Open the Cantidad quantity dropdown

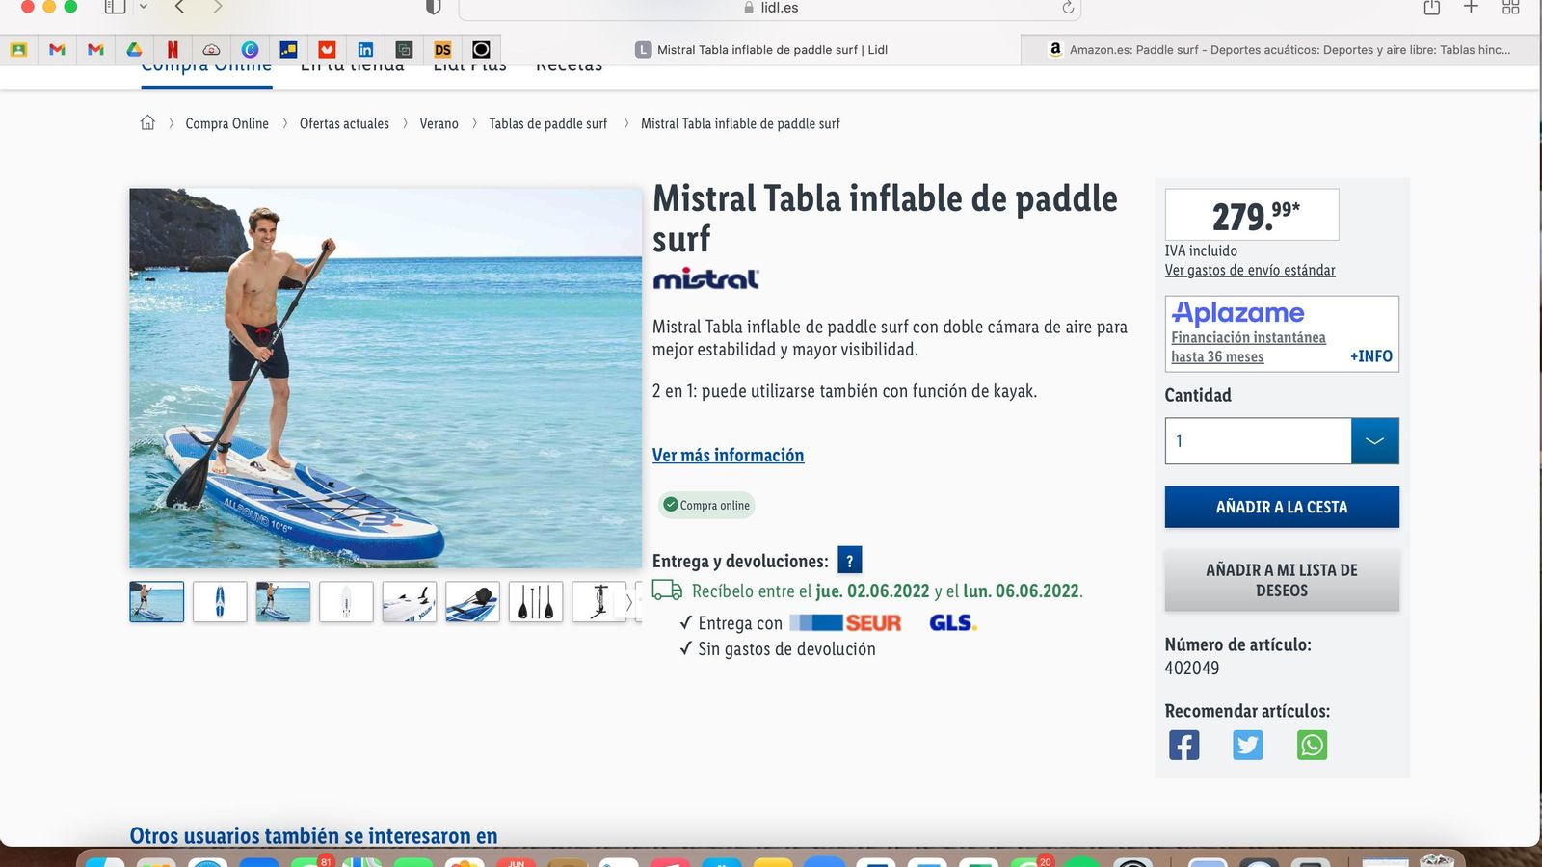[x=1375, y=440]
